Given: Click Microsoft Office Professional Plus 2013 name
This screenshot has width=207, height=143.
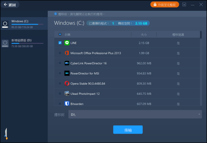Looking at the screenshot, I should [96, 53].
